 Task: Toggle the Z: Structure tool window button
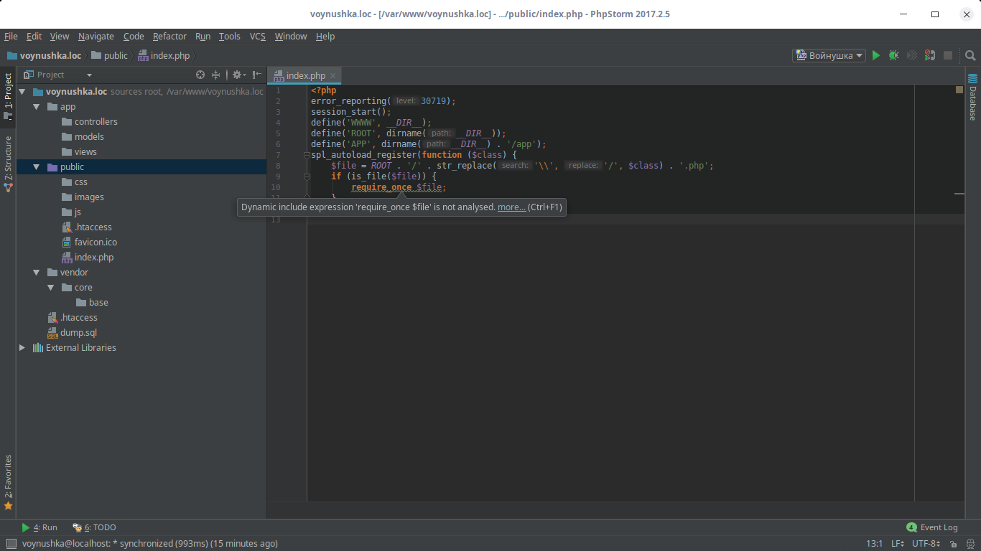pos(8,164)
